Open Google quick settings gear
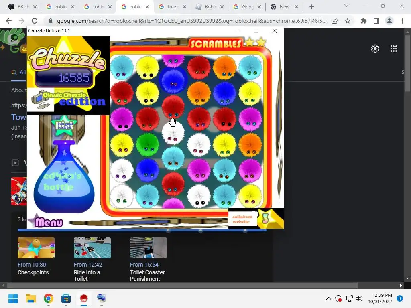Image resolution: width=411 pixels, height=308 pixels. click(375, 49)
